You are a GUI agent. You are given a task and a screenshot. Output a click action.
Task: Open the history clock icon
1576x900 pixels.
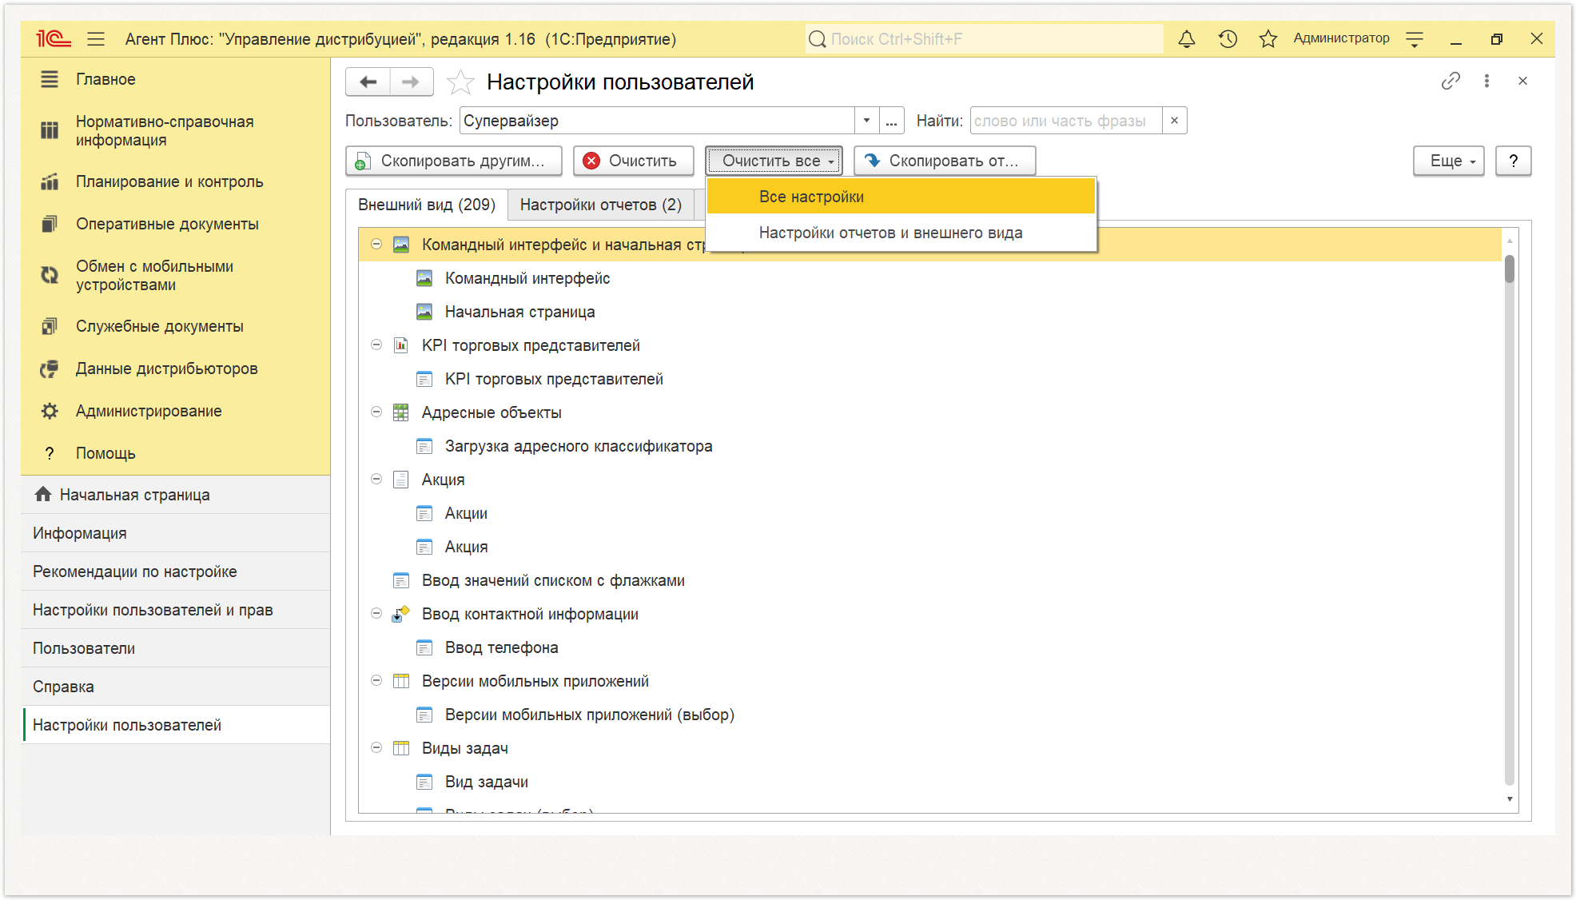[x=1228, y=38]
